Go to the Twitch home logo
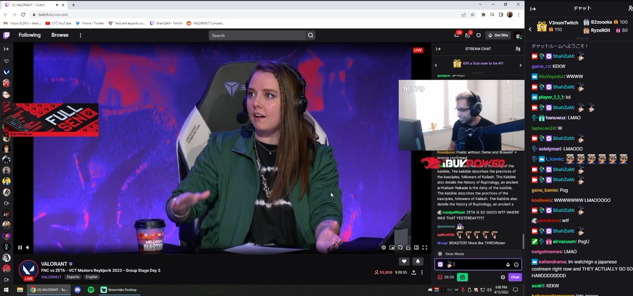This screenshot has height=296, width=633. click(x=6, y=35)
